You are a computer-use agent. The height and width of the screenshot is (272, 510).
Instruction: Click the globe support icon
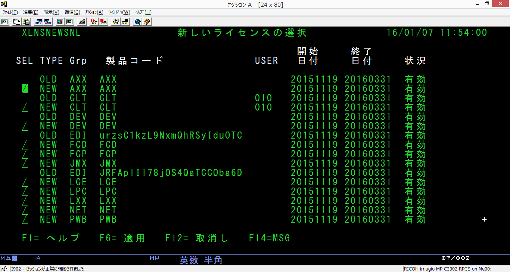pyautogui.click(x=138, y=22)
